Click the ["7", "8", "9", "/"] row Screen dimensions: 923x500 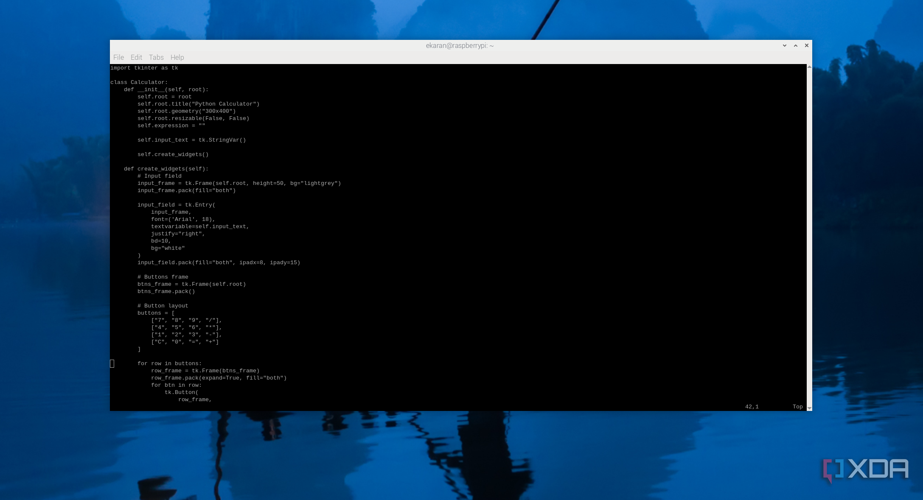pos(187,320)
